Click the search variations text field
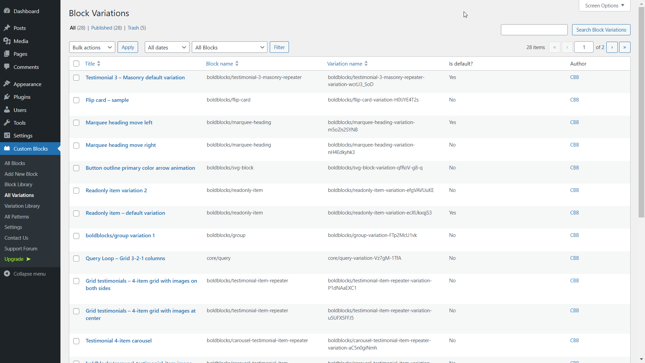The image size is (645, 363). pyautogui.click(x=534, y=30)
